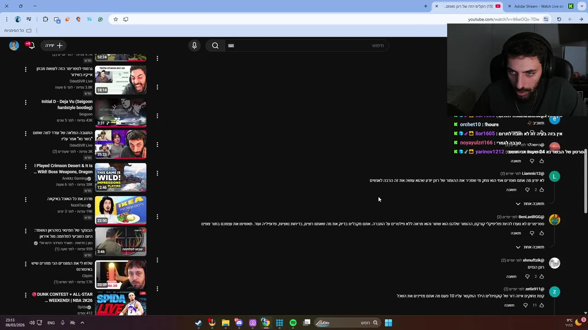Switch to the Adidar Stream browser tab
The image size is (588, 330).
point(539,6)
